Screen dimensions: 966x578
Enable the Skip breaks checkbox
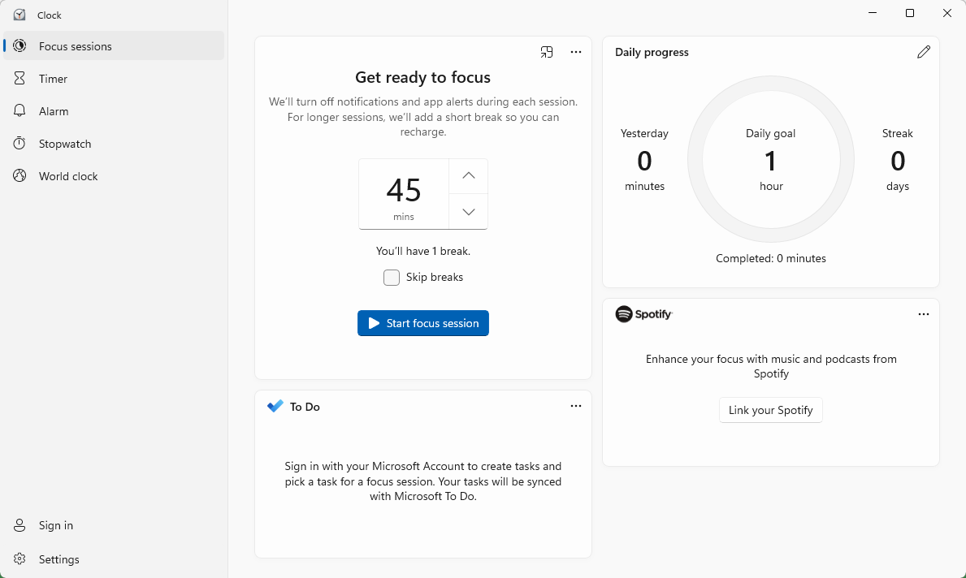tap(392, 278)
